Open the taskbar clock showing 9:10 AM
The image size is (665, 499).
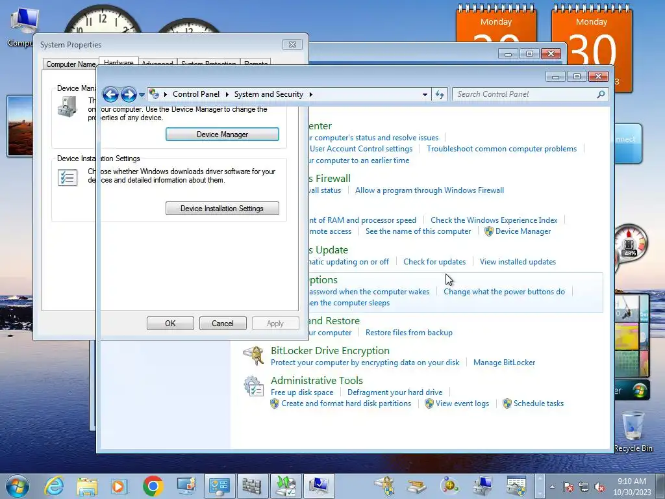pyautogui.click(x=631, y=487)
